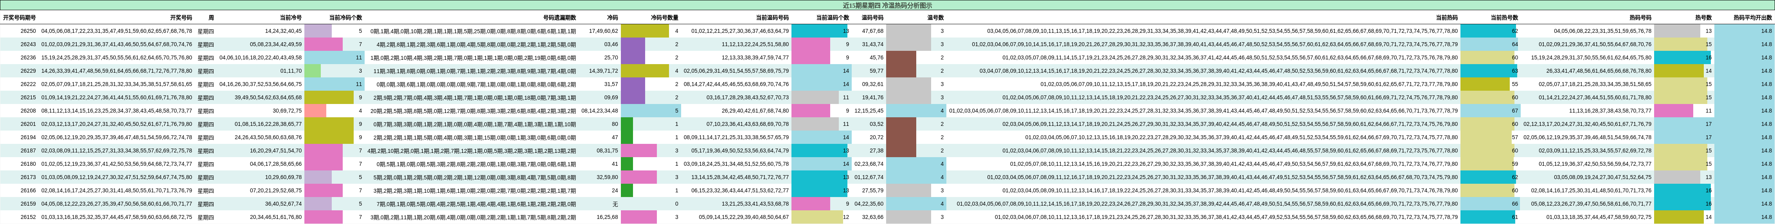Click the 当前冷码个数 column header
Viewport: 1775px width, 224px height.
[x=345, y=17]
